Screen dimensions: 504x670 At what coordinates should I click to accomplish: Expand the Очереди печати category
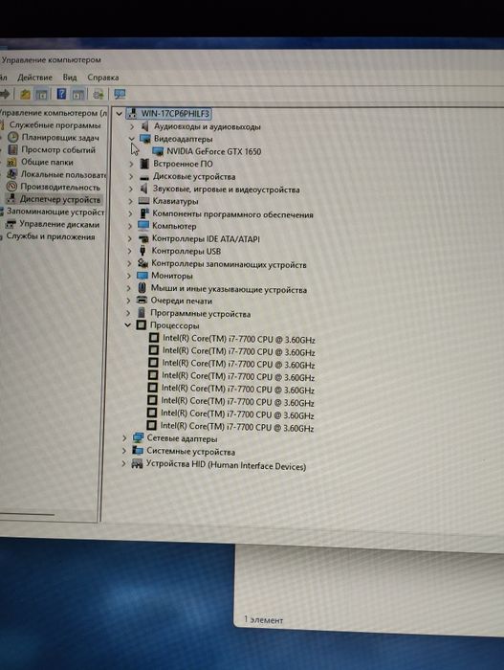point(128,301)
